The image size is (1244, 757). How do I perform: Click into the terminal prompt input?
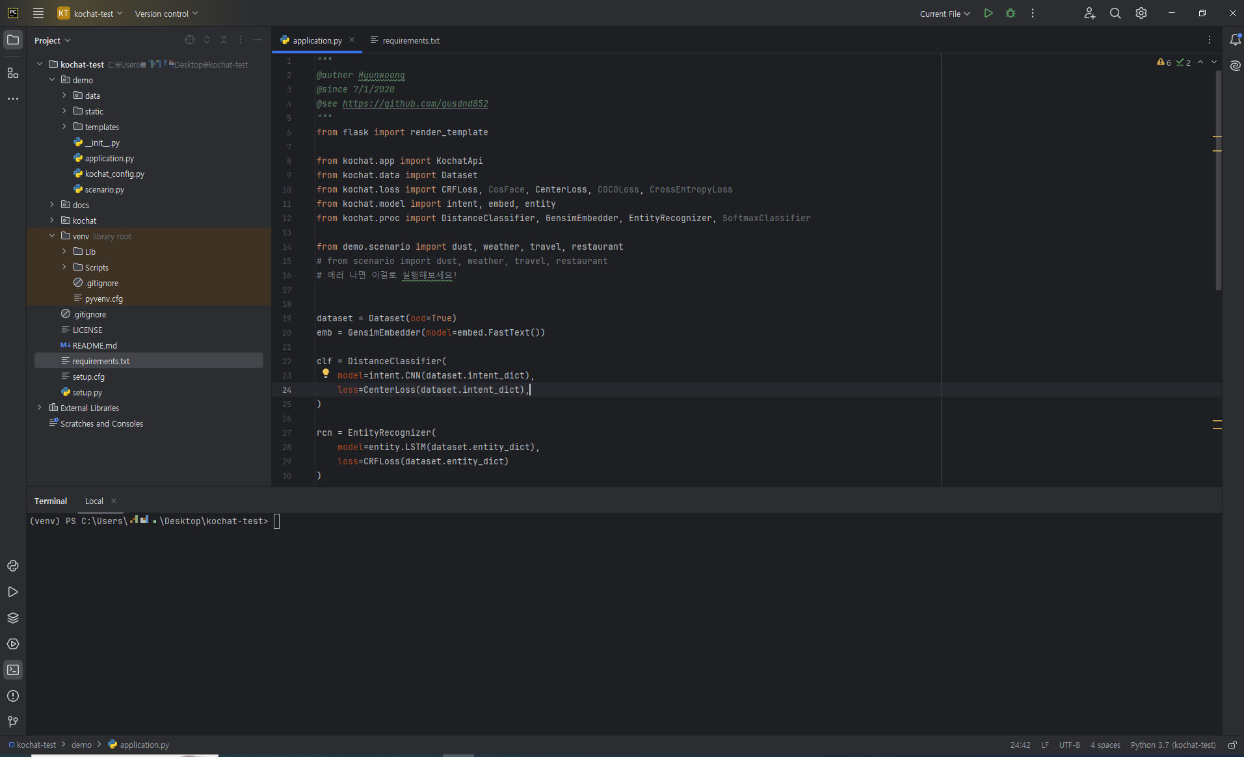pos(276,521)
